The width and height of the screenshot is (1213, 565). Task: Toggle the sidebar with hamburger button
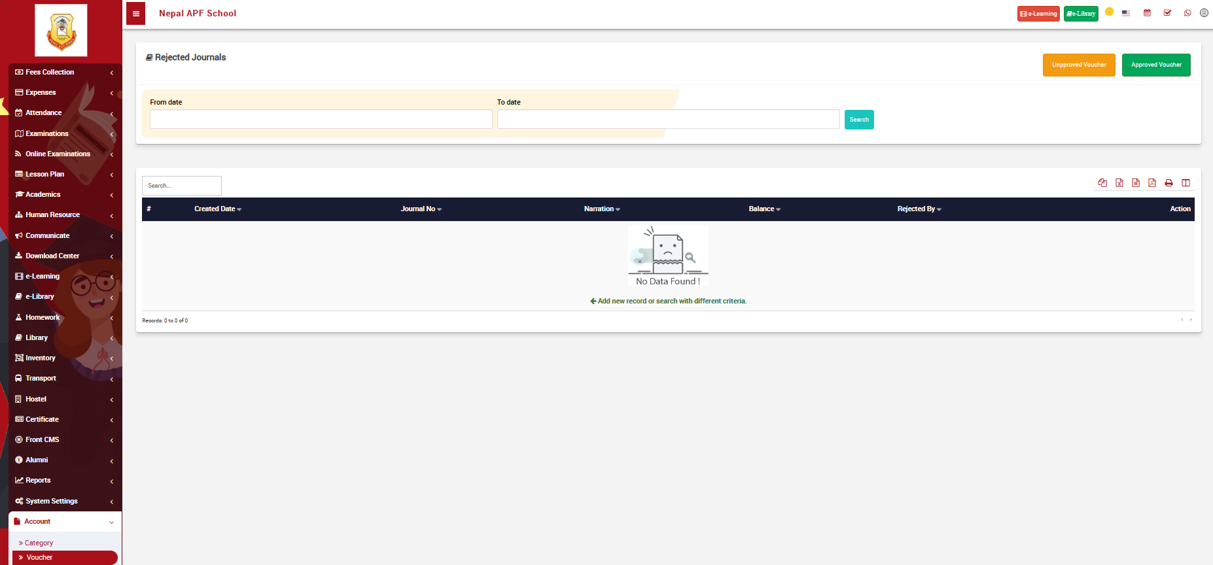(135, 14)
